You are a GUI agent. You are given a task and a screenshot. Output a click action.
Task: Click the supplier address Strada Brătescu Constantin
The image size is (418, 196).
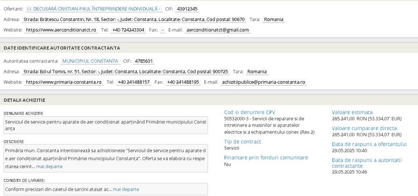click(x=134, y=20)
